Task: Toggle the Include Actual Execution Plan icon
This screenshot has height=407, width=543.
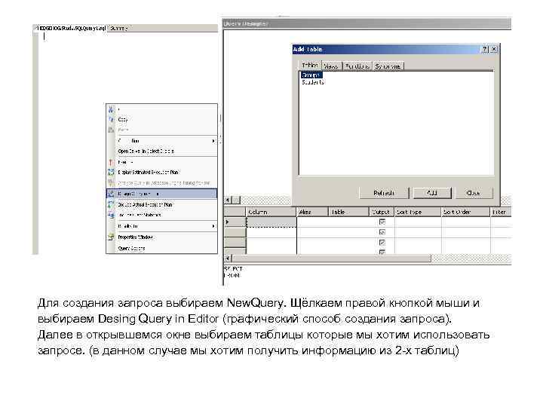Action: click(x=111, y=204)
